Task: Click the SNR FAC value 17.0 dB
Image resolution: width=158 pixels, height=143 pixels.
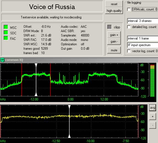Action: pos(46,40)
